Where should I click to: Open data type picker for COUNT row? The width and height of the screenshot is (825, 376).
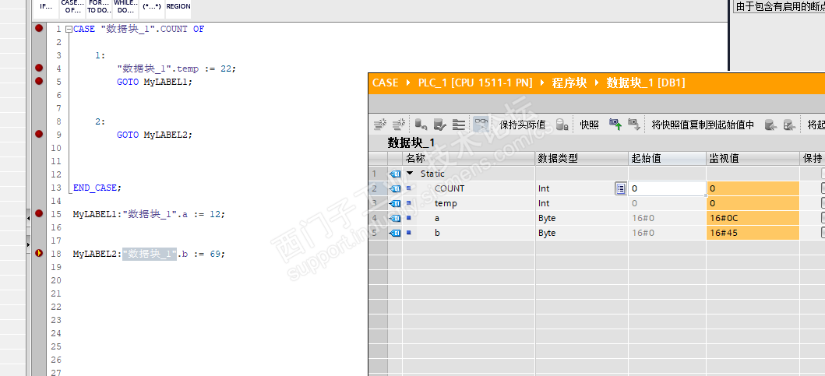620,188
